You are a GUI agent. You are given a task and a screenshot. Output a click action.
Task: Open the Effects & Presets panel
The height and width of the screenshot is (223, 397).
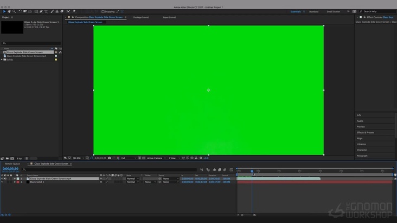365,132
